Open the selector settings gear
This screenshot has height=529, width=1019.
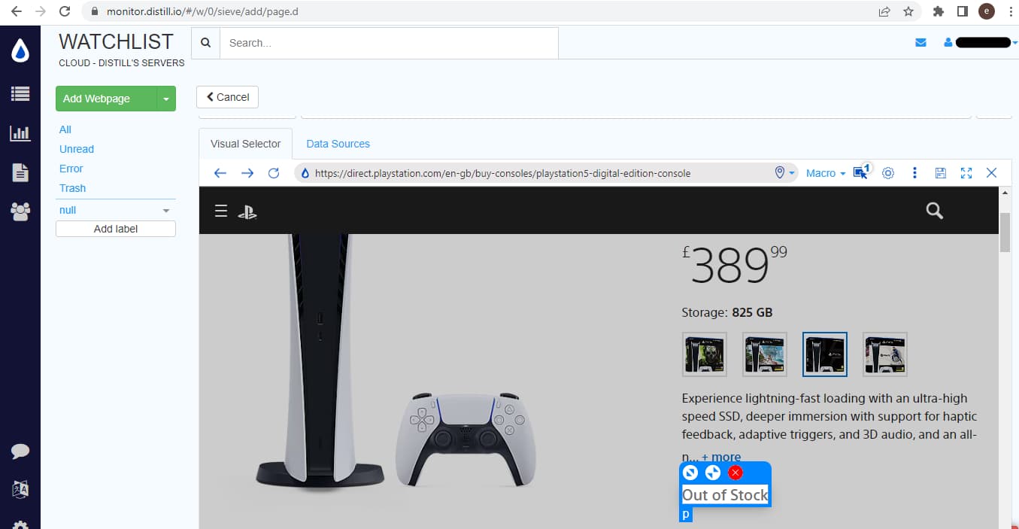(888, 172)
